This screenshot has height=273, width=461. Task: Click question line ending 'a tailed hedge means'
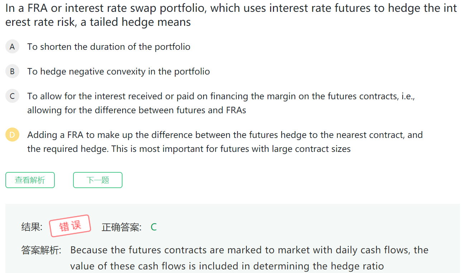click(x=98, y=22)
